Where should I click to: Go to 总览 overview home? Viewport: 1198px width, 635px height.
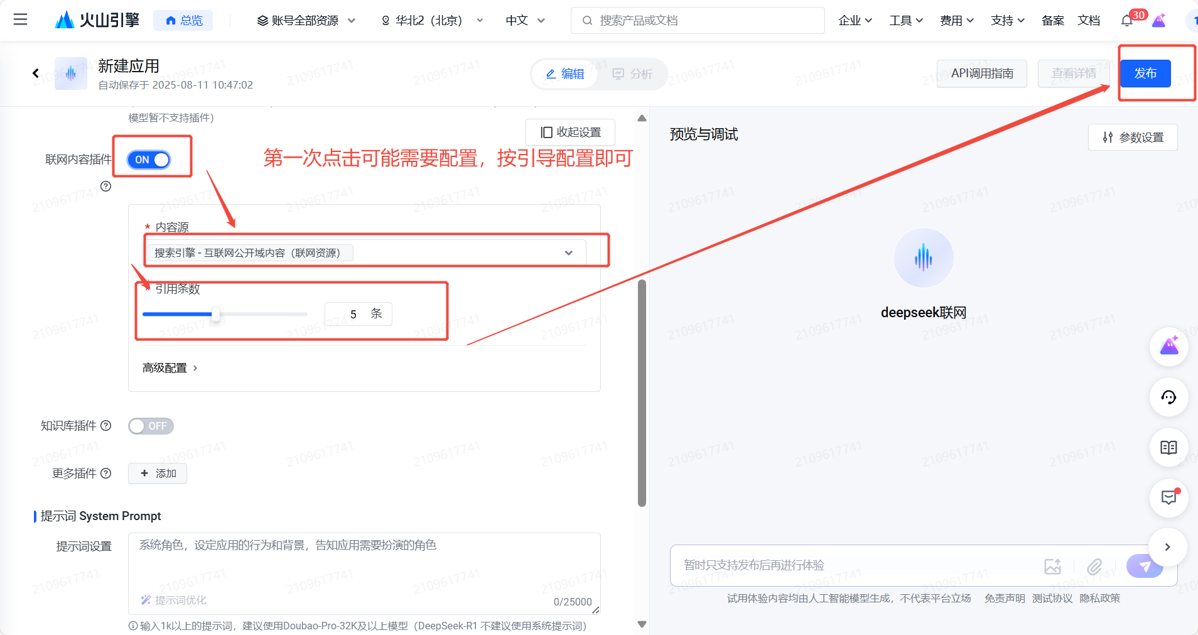183,20
